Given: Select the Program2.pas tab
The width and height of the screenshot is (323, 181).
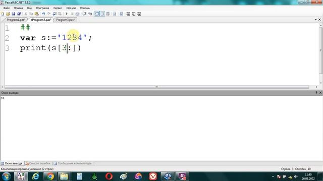Looking at the screenshot, I should (41, 20).
